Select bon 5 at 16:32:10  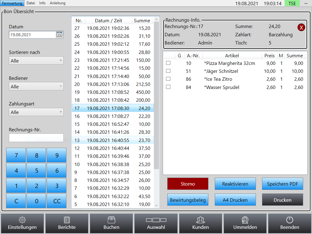pyautogui.click(x=113, y=204)
